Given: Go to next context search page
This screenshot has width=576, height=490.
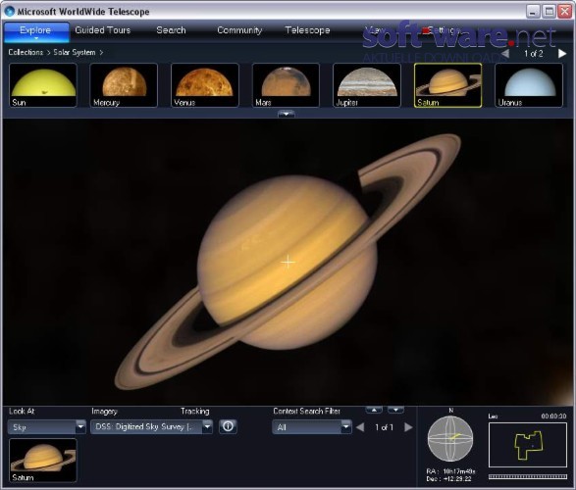Looking at the screenshot, I should coord(408,427).
